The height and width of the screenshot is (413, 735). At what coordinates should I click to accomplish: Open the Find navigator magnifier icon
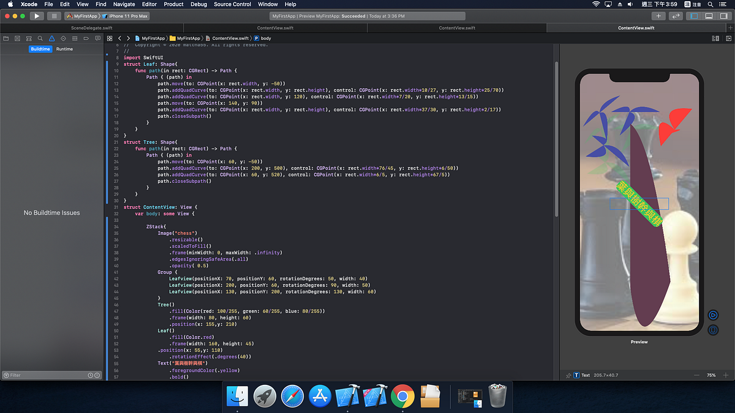tap(40, 38)
